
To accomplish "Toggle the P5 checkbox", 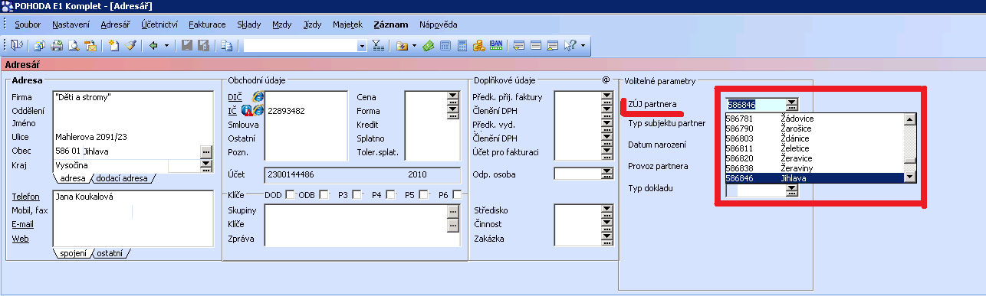I will [423, 195].
